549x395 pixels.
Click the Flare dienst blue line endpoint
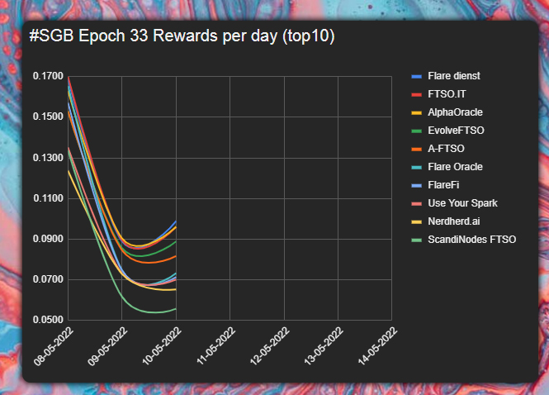coord(176,221)
